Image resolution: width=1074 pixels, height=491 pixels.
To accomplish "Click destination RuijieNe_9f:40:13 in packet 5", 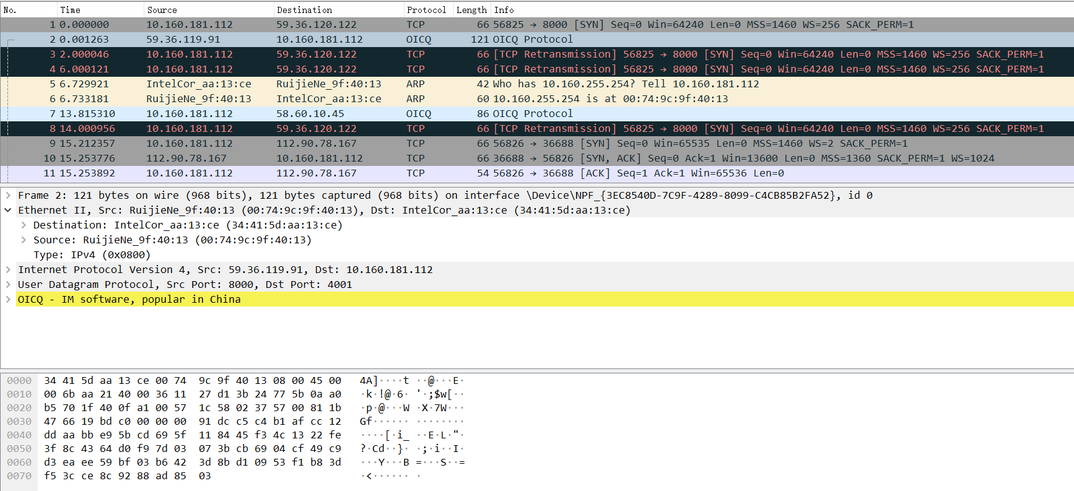I will [x=329, y=84].
